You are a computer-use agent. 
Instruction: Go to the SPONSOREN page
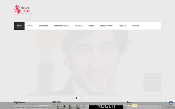click(x=43, y=26)
